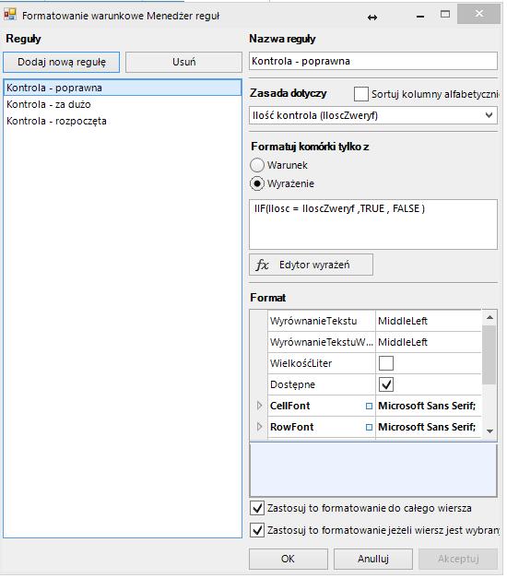Click the Nazwa reguły text field
The width and height of the screenshot is (507, 578).
coord(373,61)
